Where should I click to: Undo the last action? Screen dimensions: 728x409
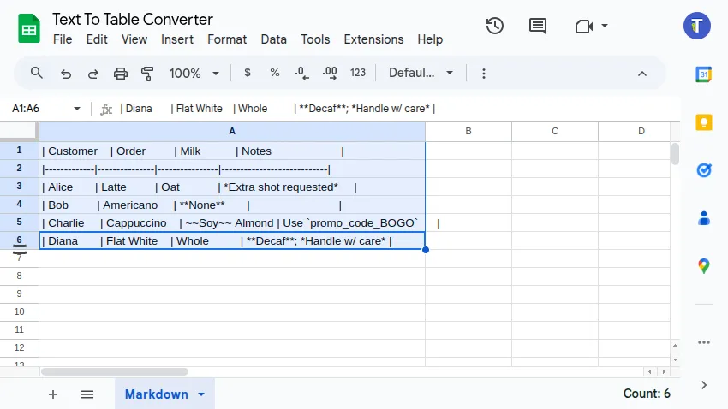click(65, 74)
